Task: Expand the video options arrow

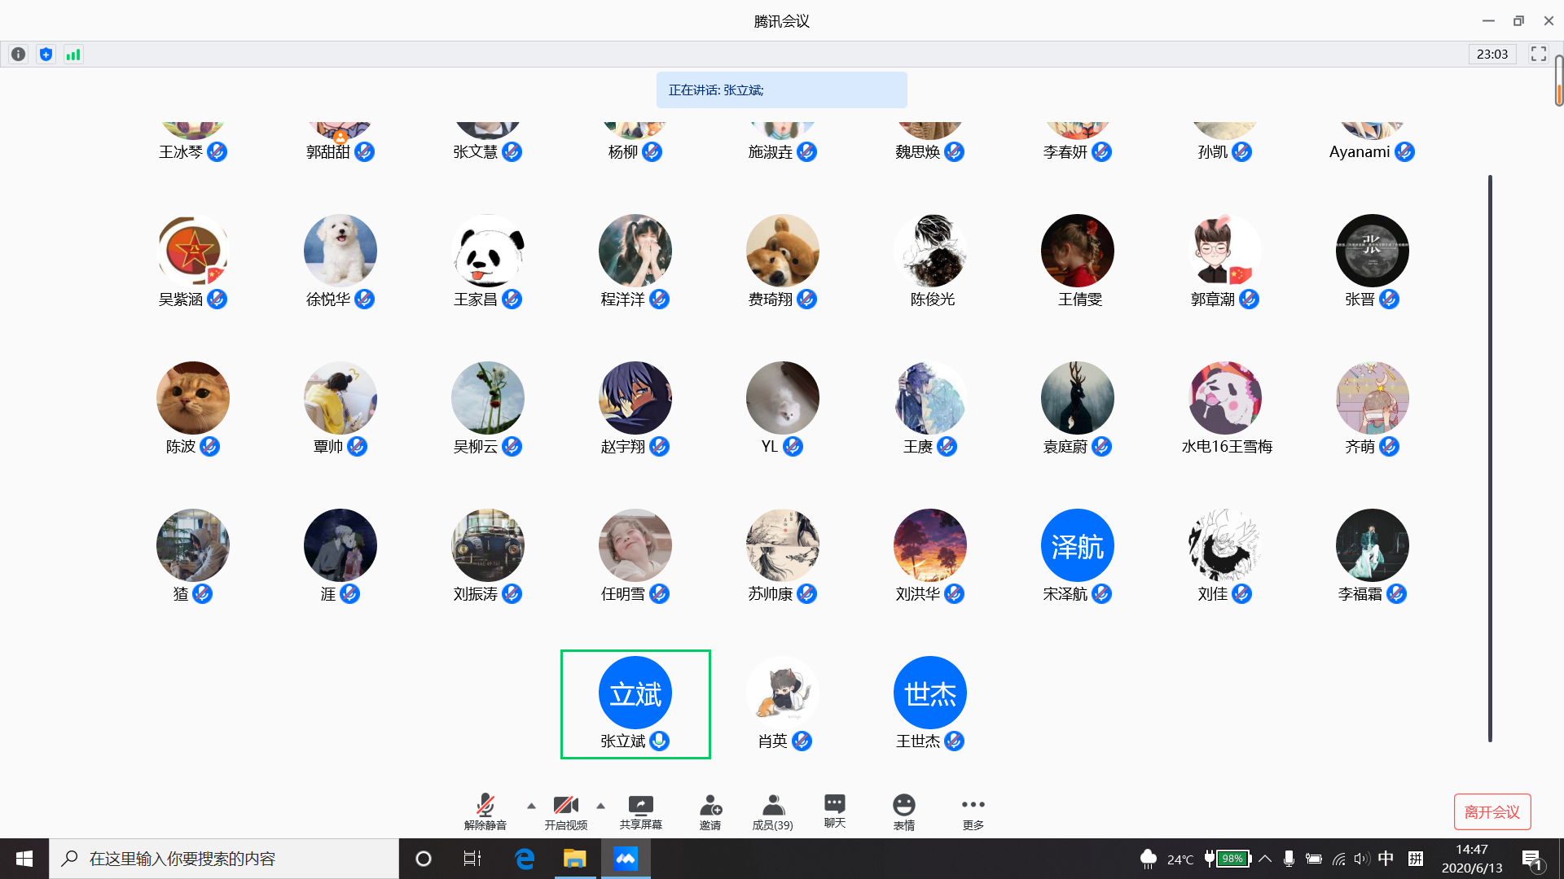Action: 600,806
